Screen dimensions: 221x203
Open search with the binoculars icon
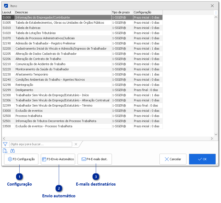(12, 150)
